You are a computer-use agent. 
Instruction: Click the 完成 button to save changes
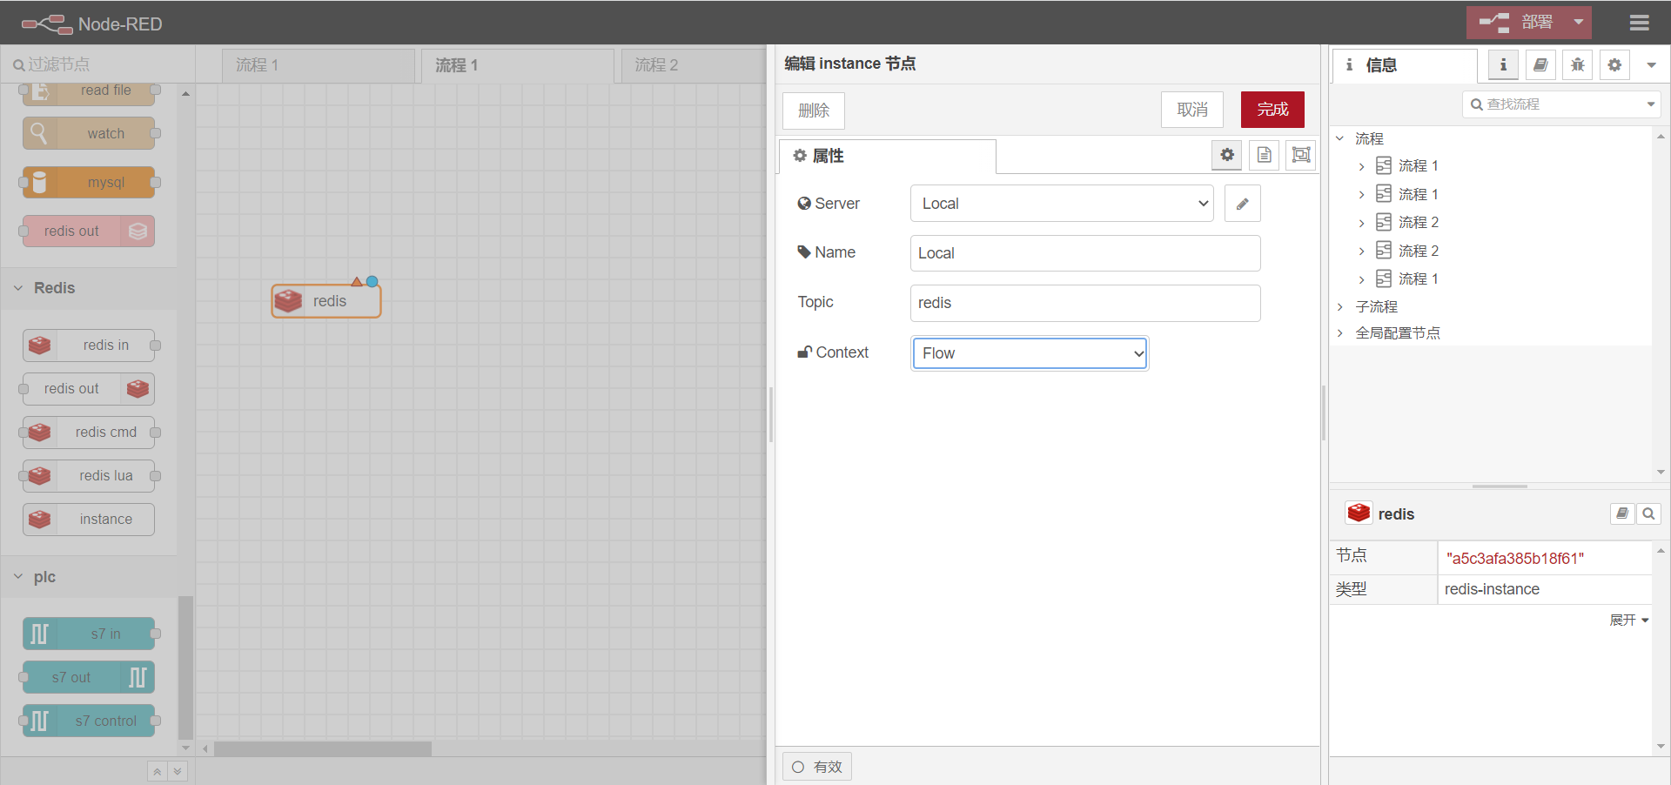1272,110
